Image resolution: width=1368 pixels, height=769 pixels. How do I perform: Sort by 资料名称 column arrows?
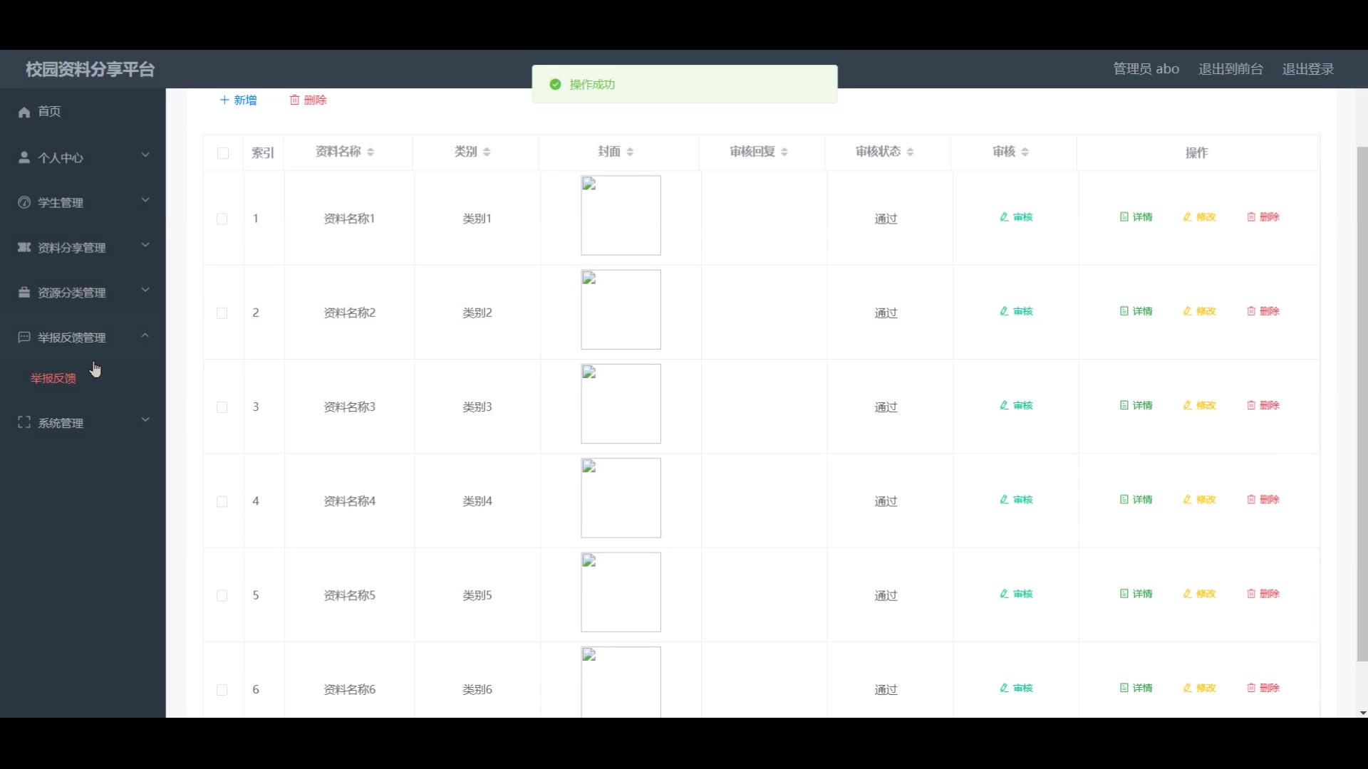[370, 152]
